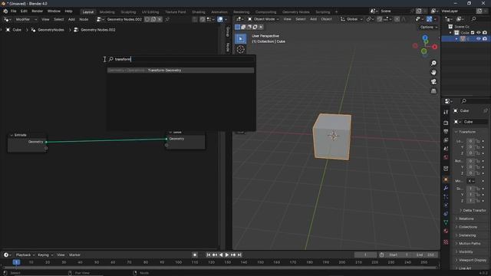Screen dimensions: 491x276
Task: Click the frame 1 playhead marker
Action: point(16,262)
